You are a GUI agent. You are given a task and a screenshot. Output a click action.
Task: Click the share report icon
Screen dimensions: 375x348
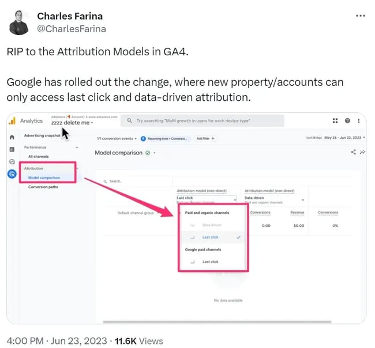353,153
